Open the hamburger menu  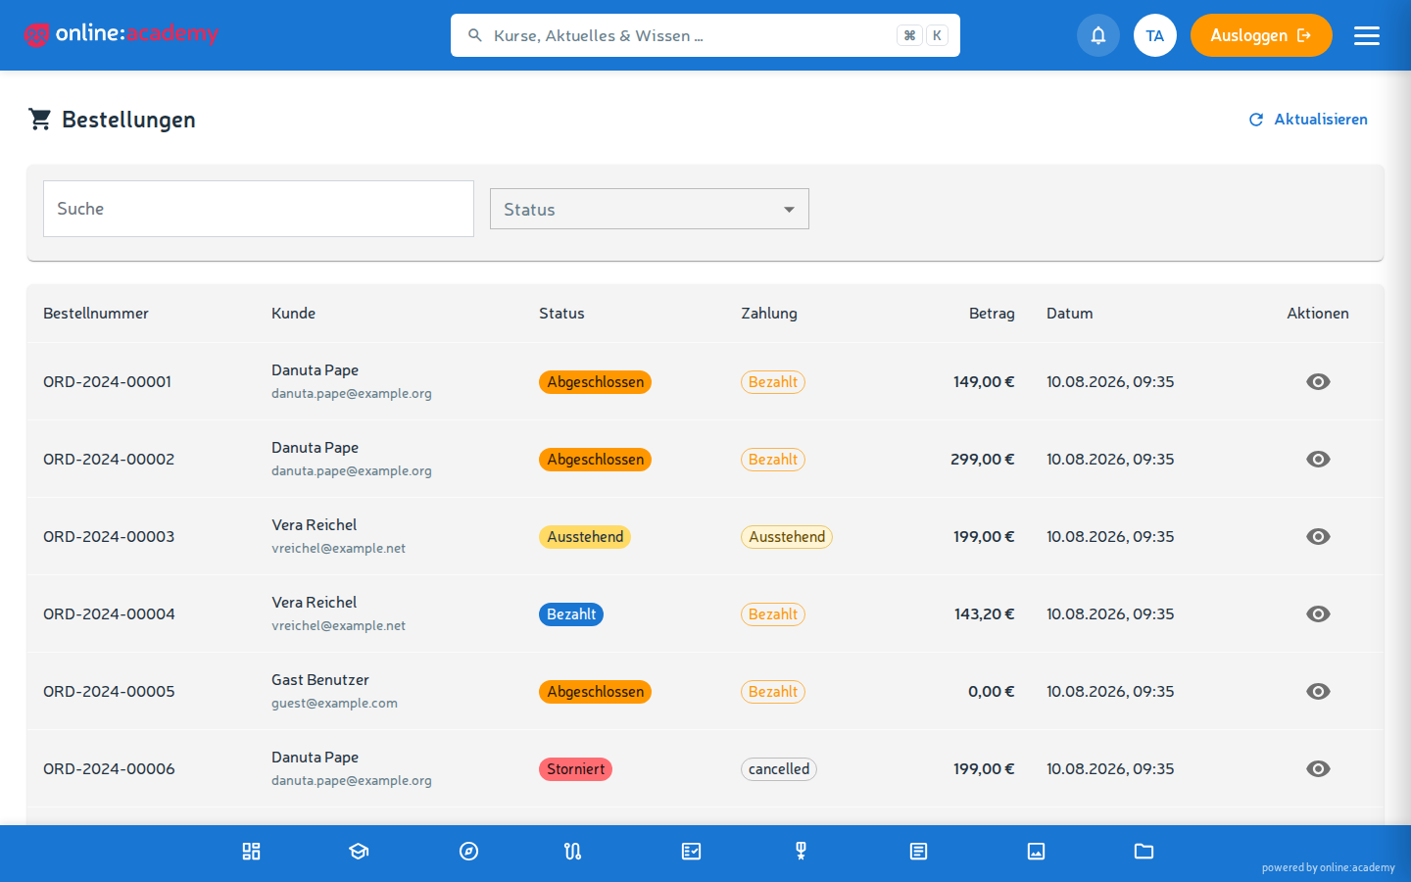coord(1367,35)
